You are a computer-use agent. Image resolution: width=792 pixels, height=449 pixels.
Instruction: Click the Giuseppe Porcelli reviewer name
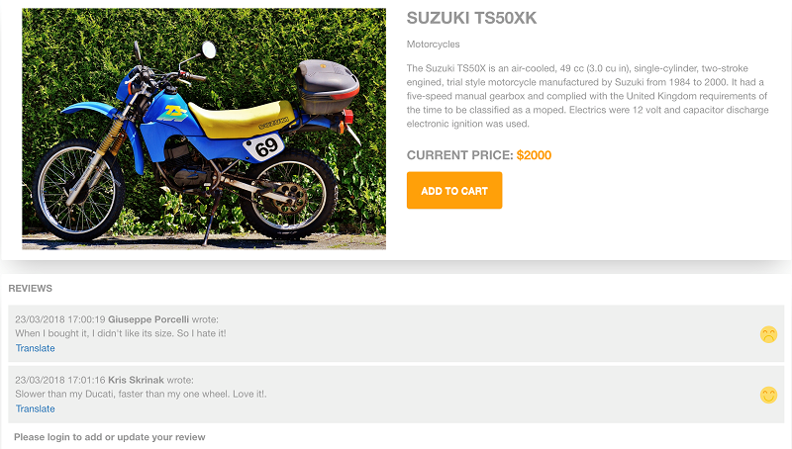(148, 319)
